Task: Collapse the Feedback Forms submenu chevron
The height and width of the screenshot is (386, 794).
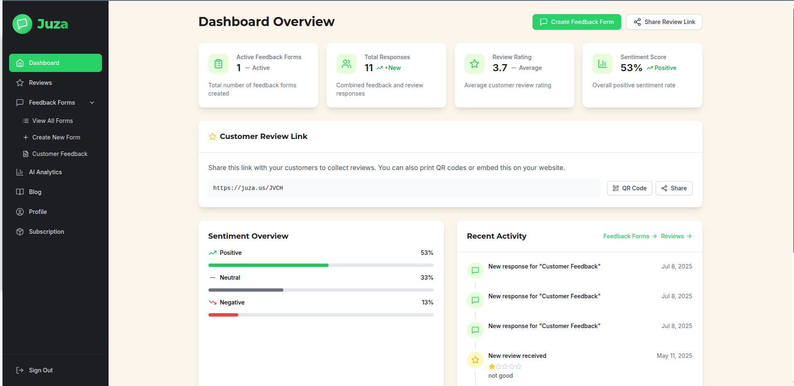Action: coord(92,103)
